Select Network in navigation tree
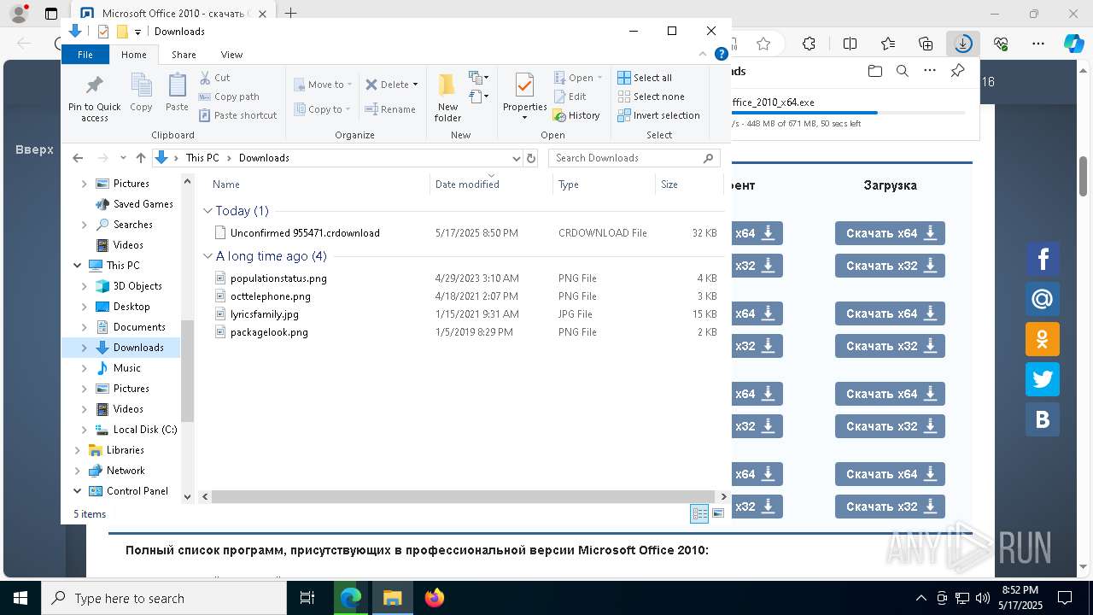 [x=126, y=471]
